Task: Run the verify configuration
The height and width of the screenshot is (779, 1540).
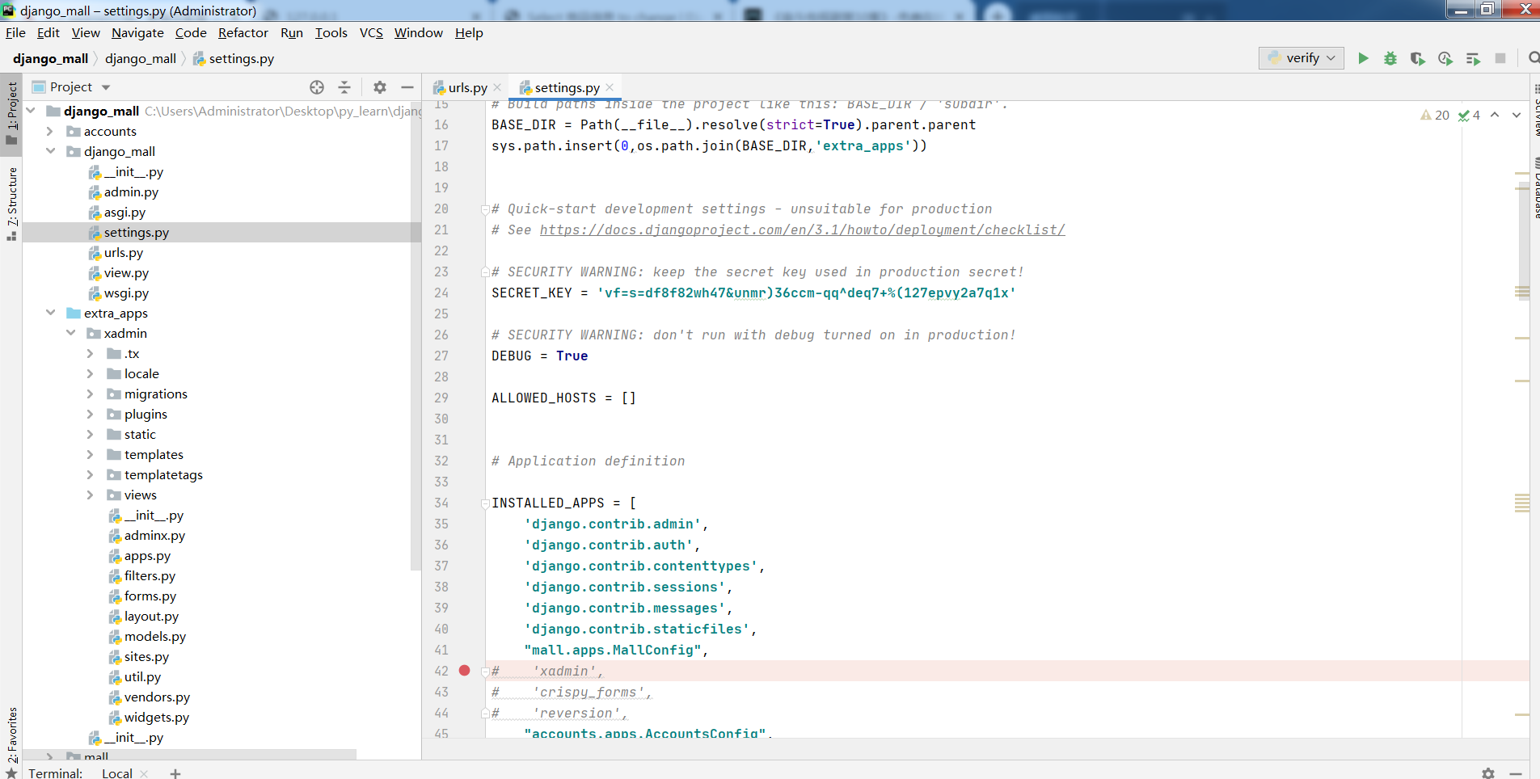Action: [x=1363, y=58]
